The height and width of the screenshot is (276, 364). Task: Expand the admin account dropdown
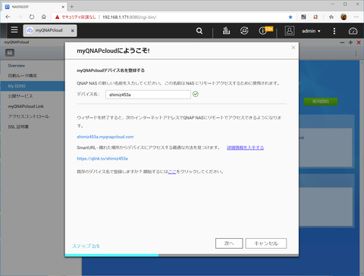point(311,31)
